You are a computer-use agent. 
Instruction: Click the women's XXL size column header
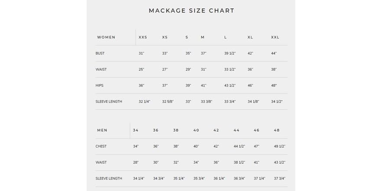click(x=275, y=37)
